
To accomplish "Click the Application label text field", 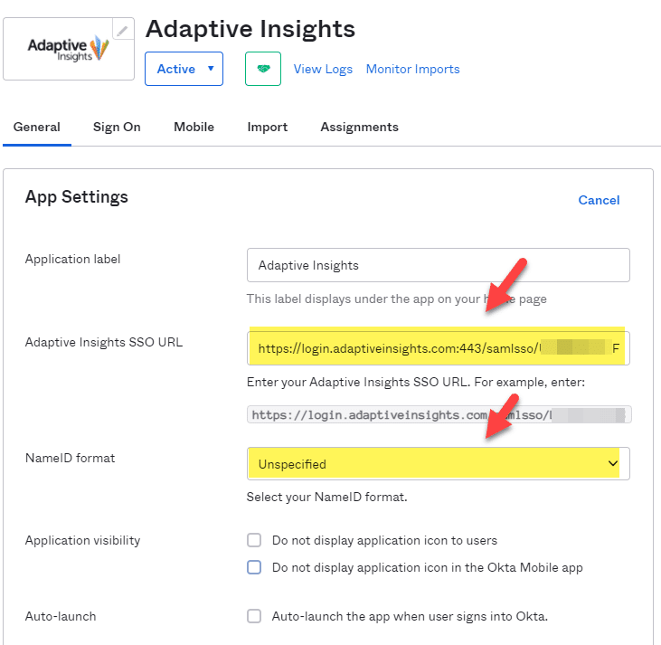I will [x=438, y=265].
